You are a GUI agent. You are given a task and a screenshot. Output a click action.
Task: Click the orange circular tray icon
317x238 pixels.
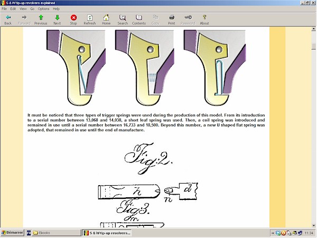[x=283, y=233]
